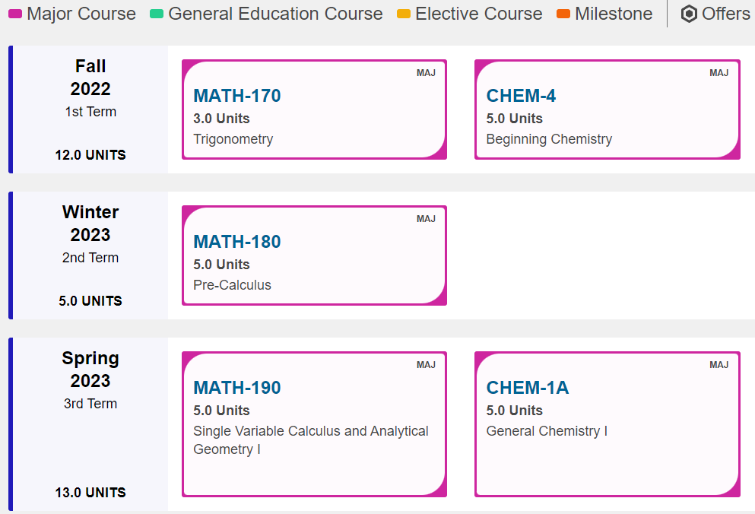Open the MATH-170 course link
The image size is (755, 514).
pyautogui.click(x=237, y=95)
